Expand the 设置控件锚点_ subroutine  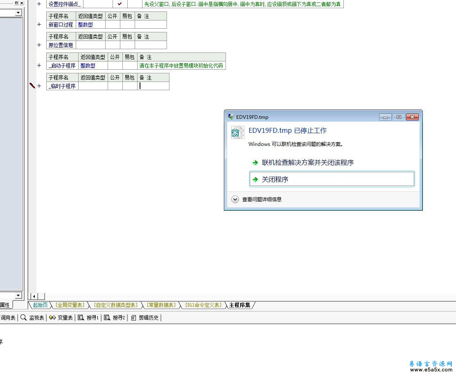39,4
